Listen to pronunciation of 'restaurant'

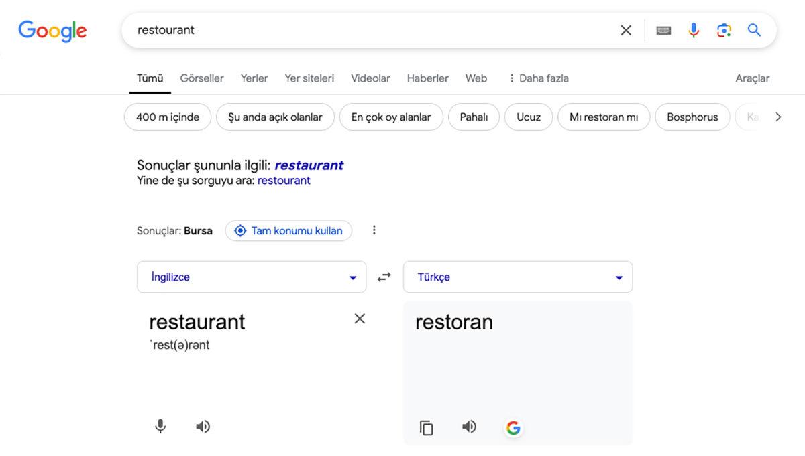coord(203,426)
